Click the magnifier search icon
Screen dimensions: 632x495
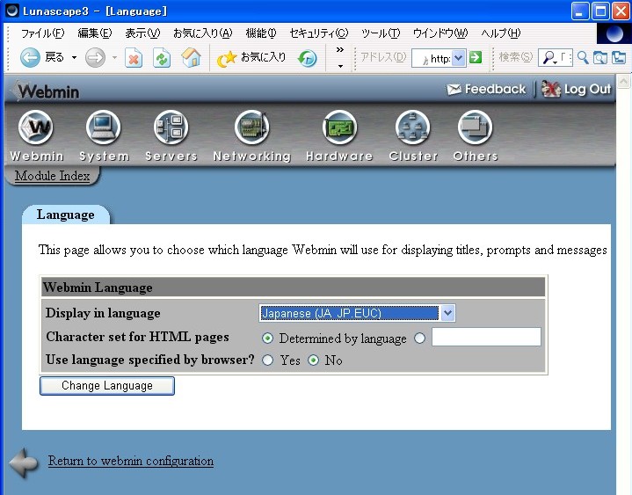(x=583, y=58)
